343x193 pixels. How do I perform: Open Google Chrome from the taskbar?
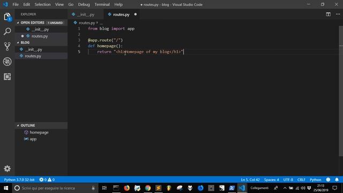[148, 188]
